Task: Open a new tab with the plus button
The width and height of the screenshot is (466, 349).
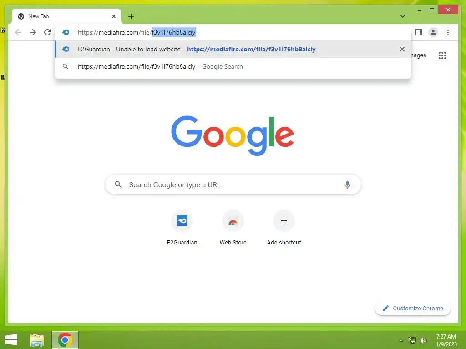Action: [131, 16]
